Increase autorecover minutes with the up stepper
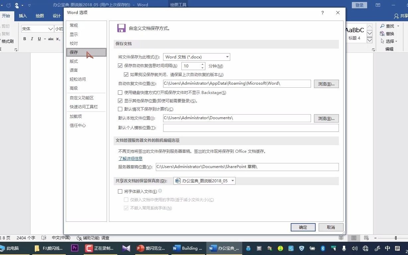This screenshot has width=408, height=255. [x=202, y=64]
